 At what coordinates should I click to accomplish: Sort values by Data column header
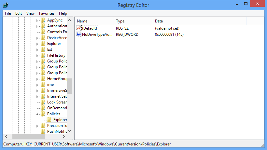pos(200,21)
